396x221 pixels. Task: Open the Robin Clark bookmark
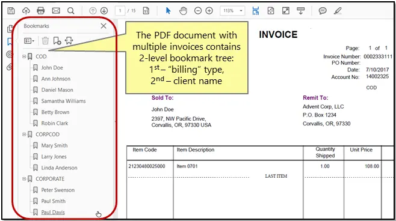pos(55,123)
